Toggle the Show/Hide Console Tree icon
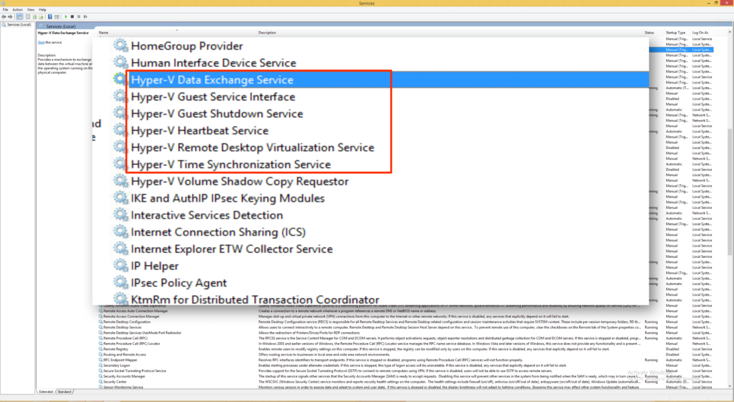 pos(19,16)
